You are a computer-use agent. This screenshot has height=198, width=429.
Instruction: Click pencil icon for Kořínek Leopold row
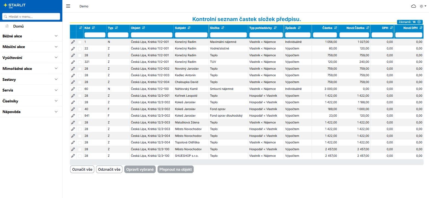[x=73, y=96]
